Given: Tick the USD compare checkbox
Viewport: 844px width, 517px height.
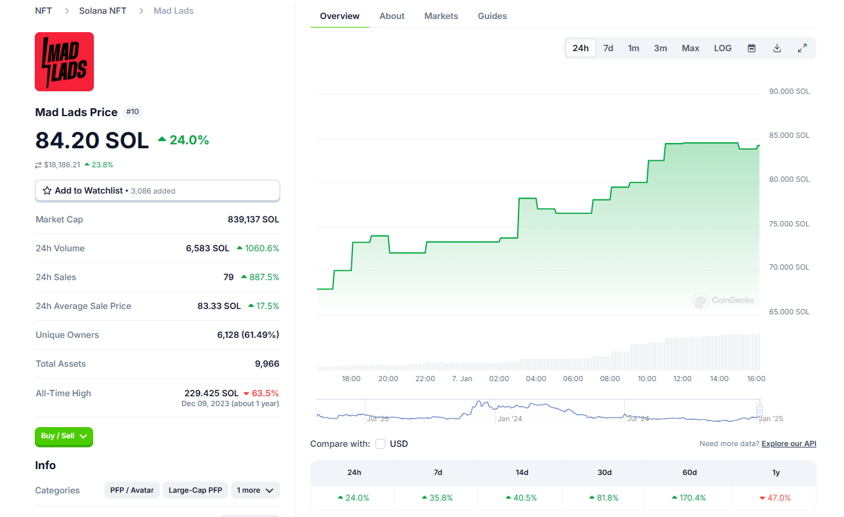Looking at the screenshot, I should click(x=381, y=444).
